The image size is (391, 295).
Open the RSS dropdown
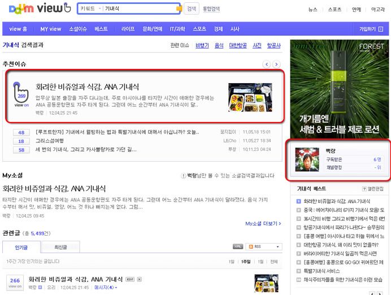[x=264, y=246]
